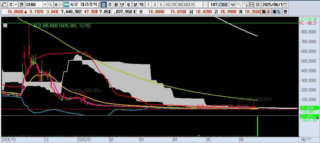320x143 pixels.
Task: Choose the 3 interval button
Action: (x=155, y=4)
